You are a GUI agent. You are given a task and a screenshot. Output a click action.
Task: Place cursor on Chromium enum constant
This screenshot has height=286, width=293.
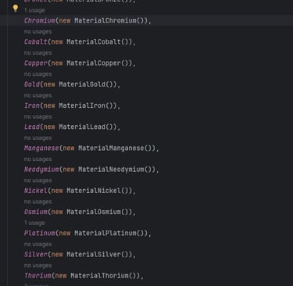40,20
